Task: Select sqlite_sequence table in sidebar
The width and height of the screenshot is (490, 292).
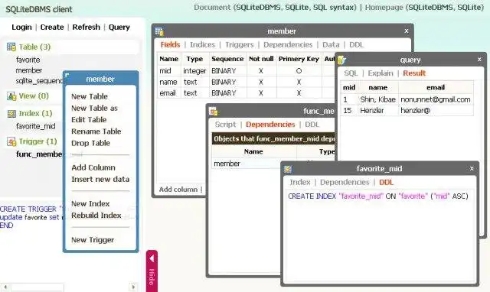Action: [39, 81]
